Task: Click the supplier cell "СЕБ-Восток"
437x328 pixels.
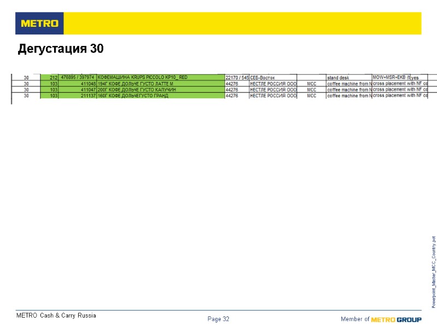Action: [273, 78]
